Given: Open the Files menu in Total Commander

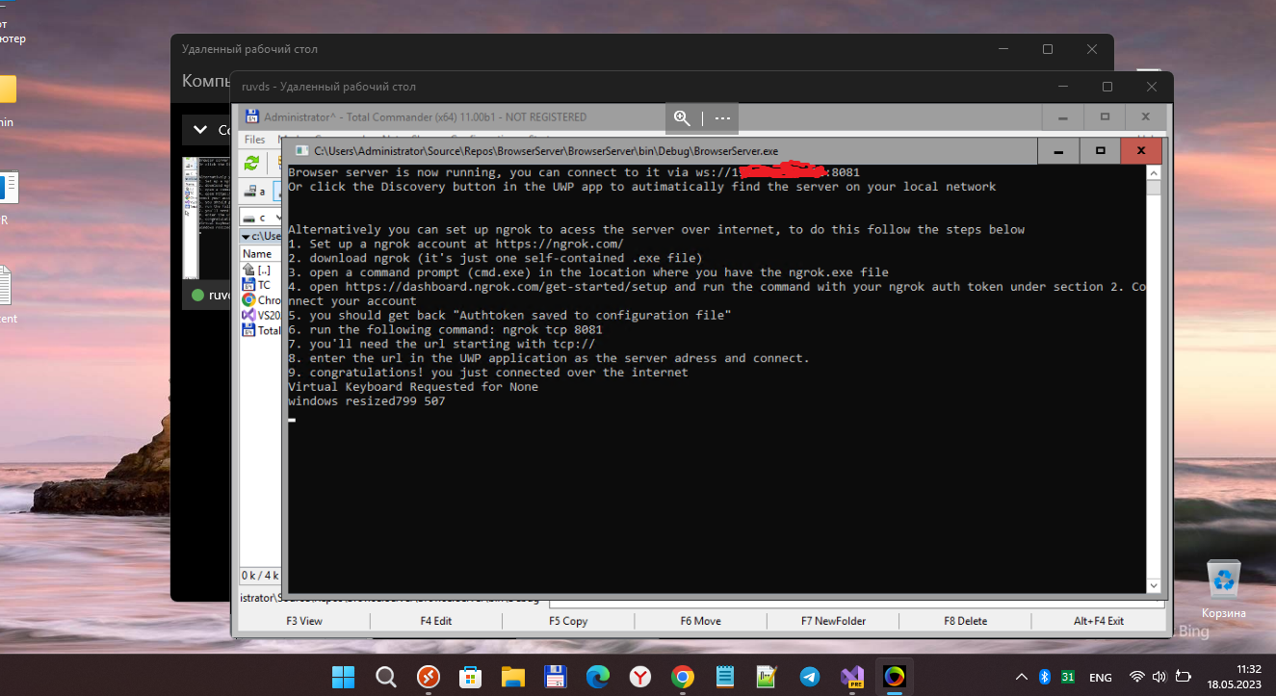Looking at the screenshot, I should click(254, 140).
